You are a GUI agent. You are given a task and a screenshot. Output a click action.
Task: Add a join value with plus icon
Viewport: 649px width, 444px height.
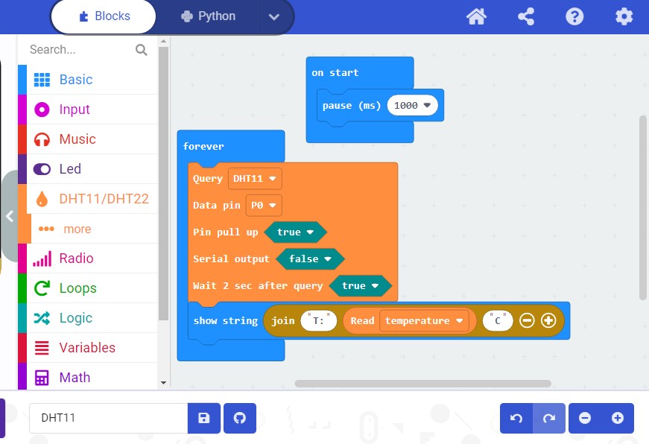(548, 320)
